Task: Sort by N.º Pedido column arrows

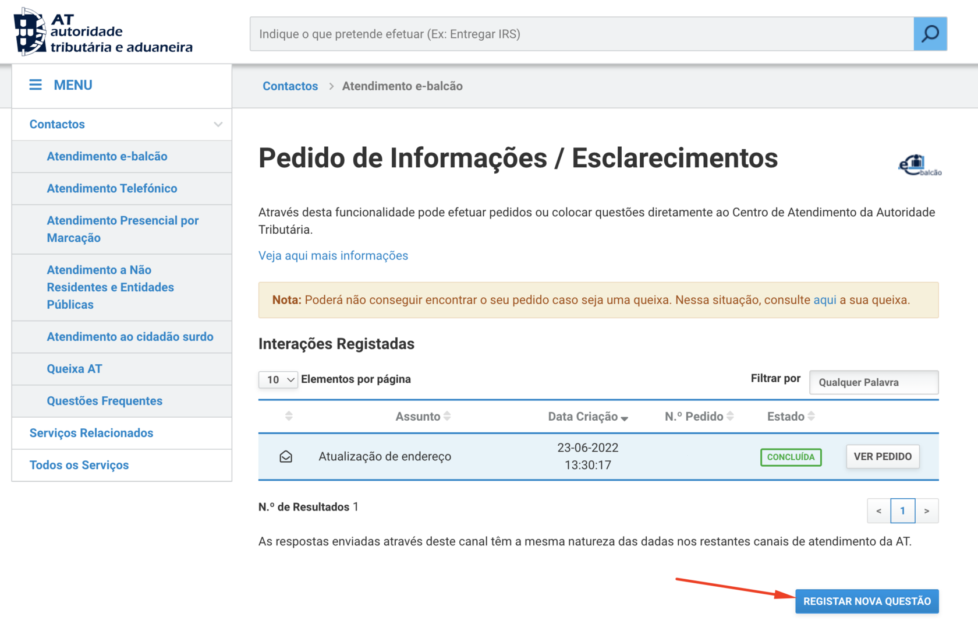Action: (730, 417)
